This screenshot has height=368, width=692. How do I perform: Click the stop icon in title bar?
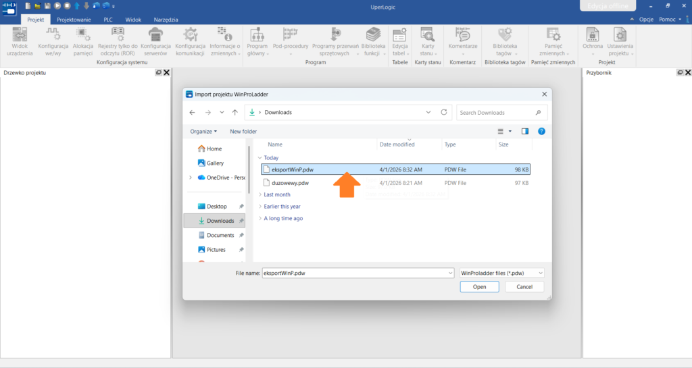click(x=67, y=5)
